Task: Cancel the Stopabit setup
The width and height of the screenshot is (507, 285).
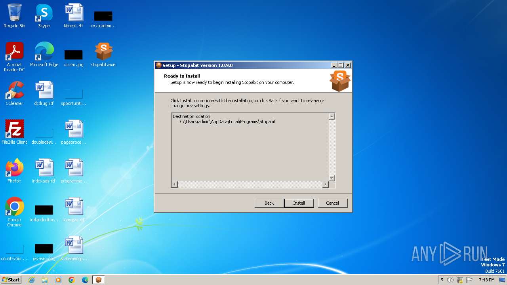Action: [333, 203]
